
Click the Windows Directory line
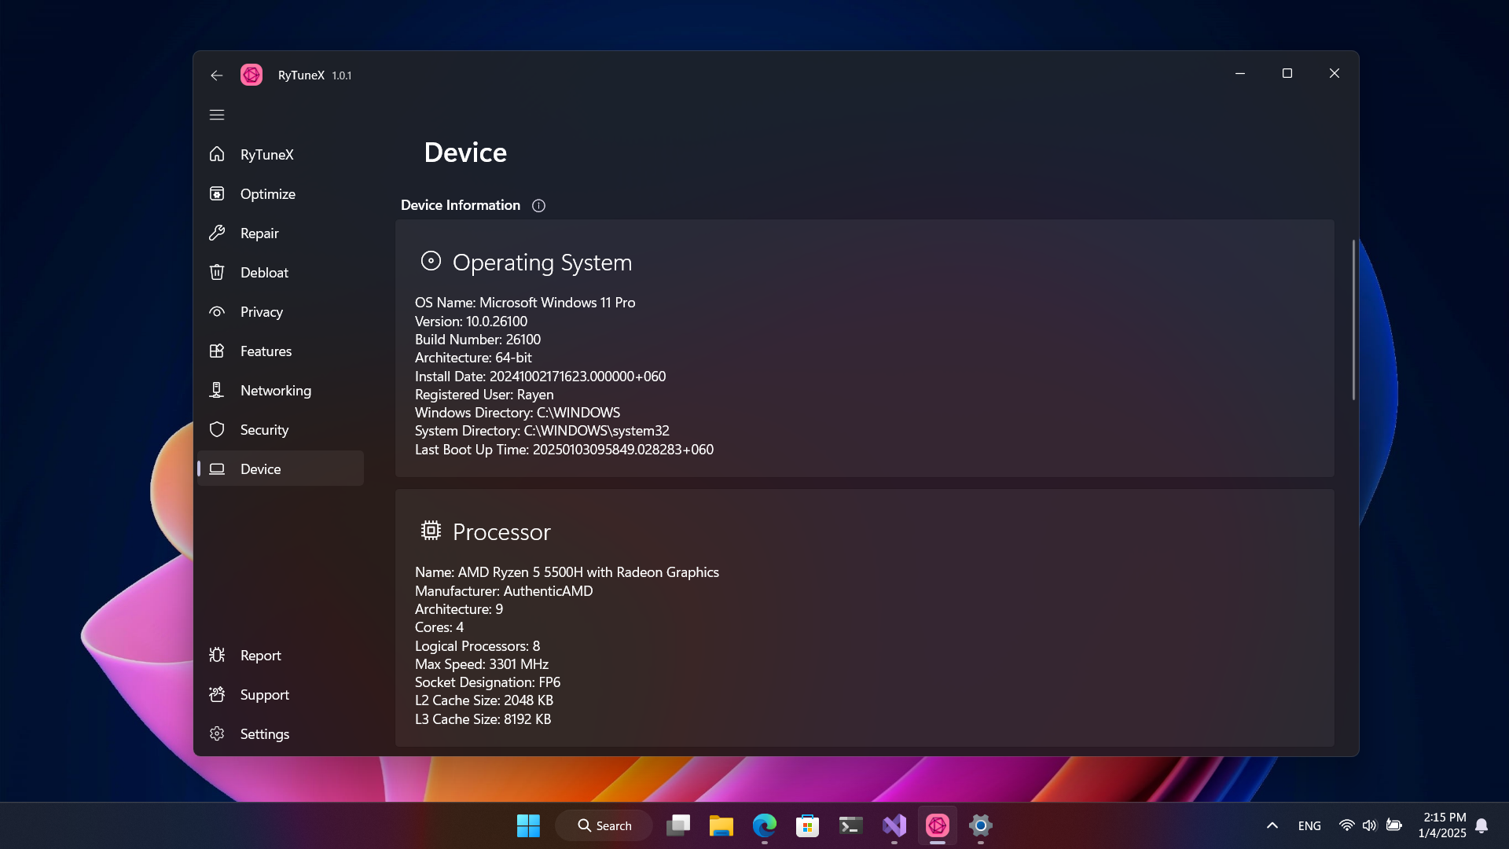pyautogui.click(x=517, y=413)
